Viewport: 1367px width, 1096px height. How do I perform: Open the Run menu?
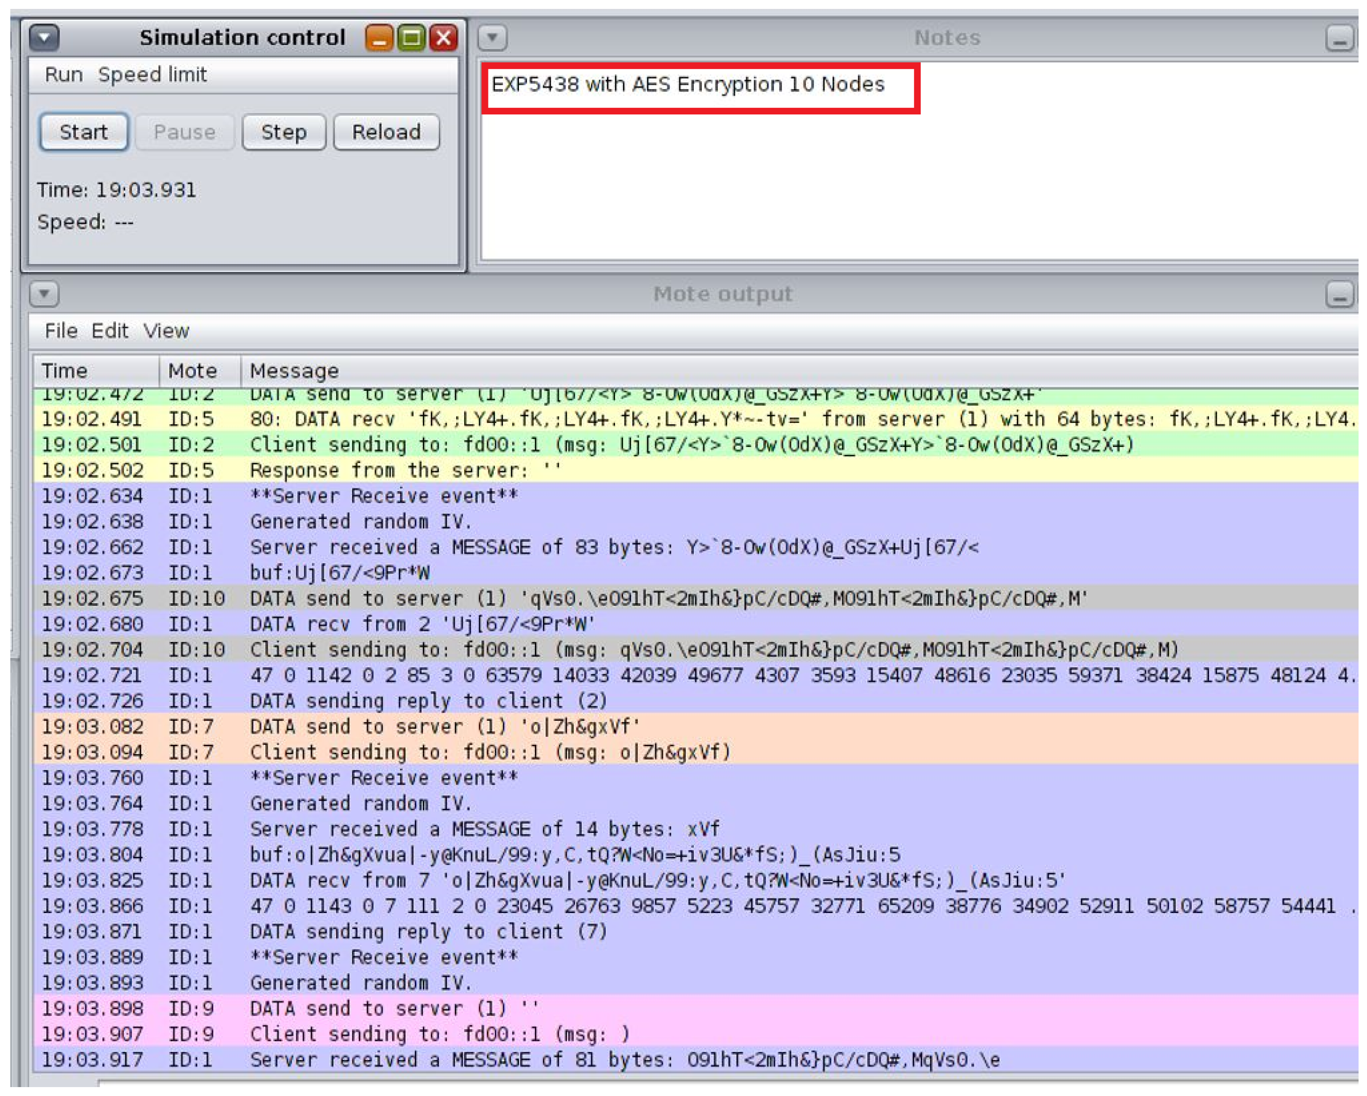(63, 75)
